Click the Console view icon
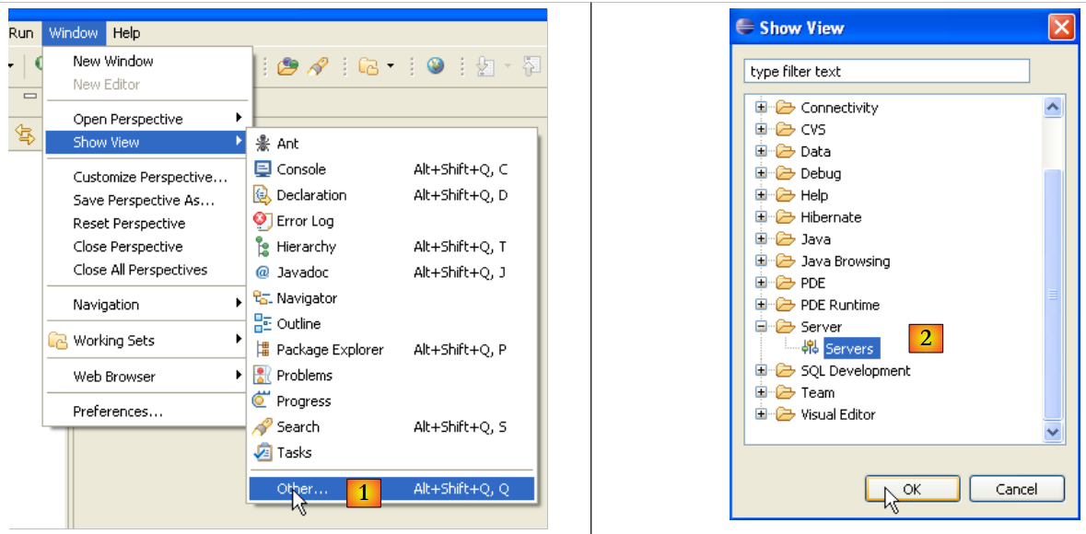Image resolution: width=1086 pixels, height=534 pixels. (x=263, y=169)
